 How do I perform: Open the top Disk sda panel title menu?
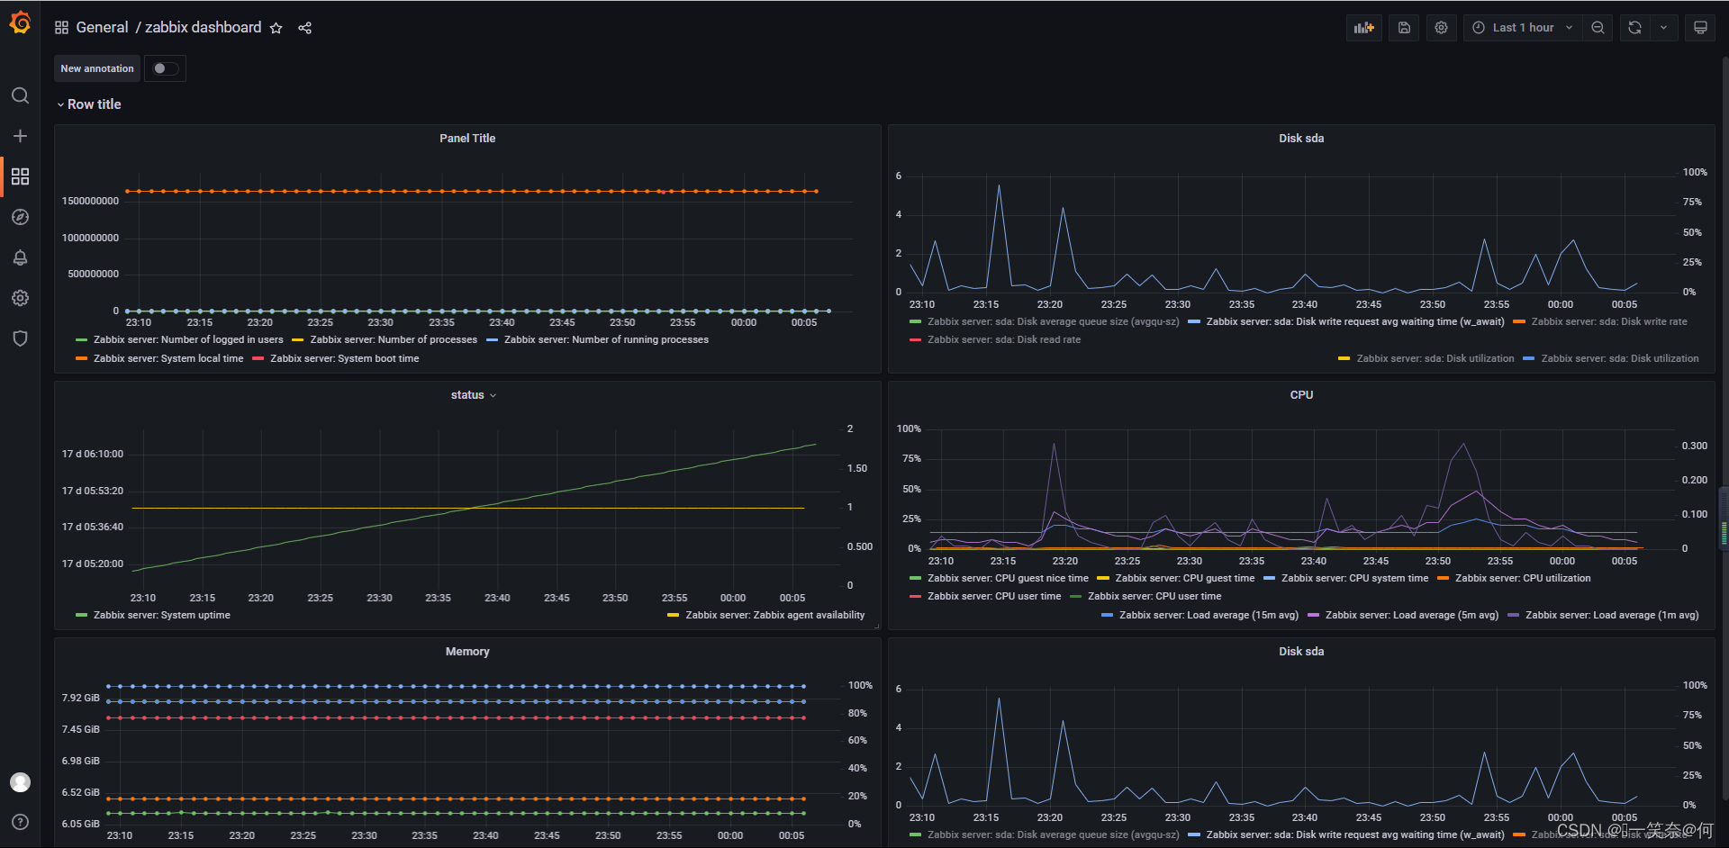[1301, 139]
